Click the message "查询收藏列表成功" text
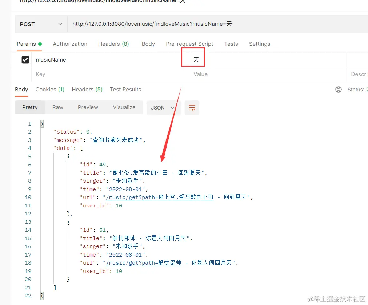Image resolution: width=368 pixels, height=305 pixels. click(x=116, y=140)
